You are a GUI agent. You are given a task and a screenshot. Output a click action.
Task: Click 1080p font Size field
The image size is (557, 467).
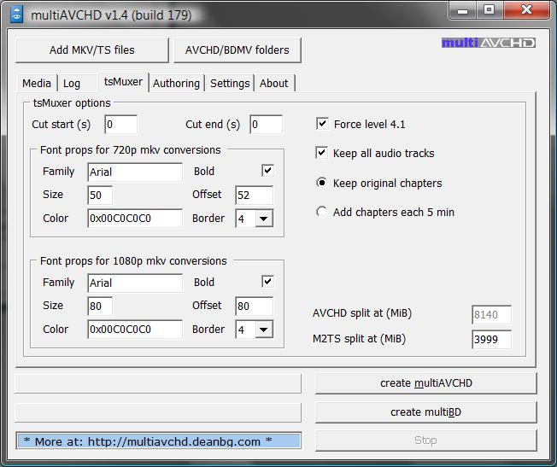click(x=100, y=306)
